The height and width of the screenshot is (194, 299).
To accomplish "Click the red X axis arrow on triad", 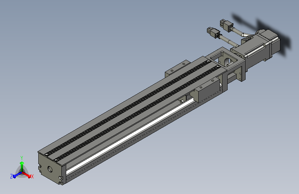I will (27, 175).
